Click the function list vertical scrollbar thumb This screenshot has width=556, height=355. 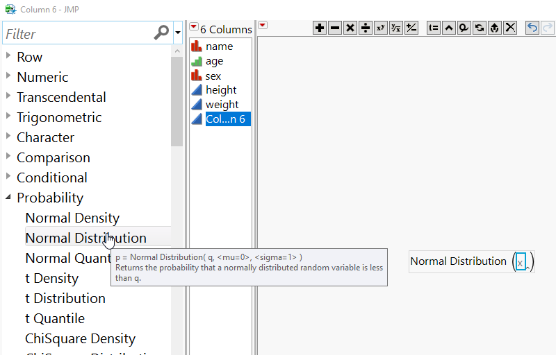(x=177, y=101)
